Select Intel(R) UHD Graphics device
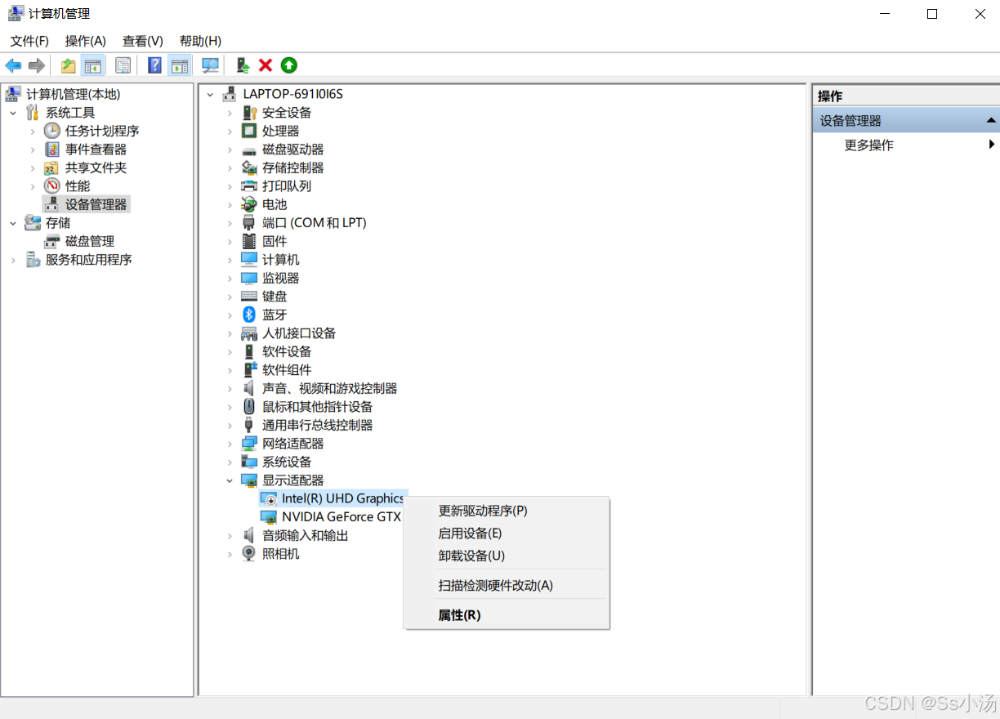Viewport: 1000px width, 719px height. point(342,498)
